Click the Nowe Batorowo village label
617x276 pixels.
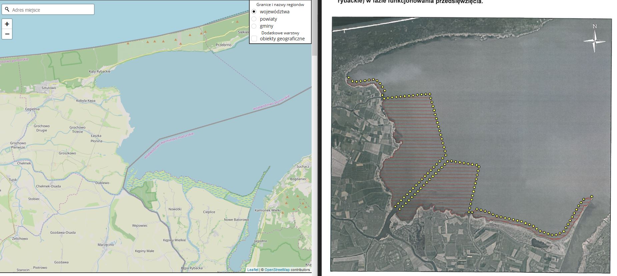[236, 220]
